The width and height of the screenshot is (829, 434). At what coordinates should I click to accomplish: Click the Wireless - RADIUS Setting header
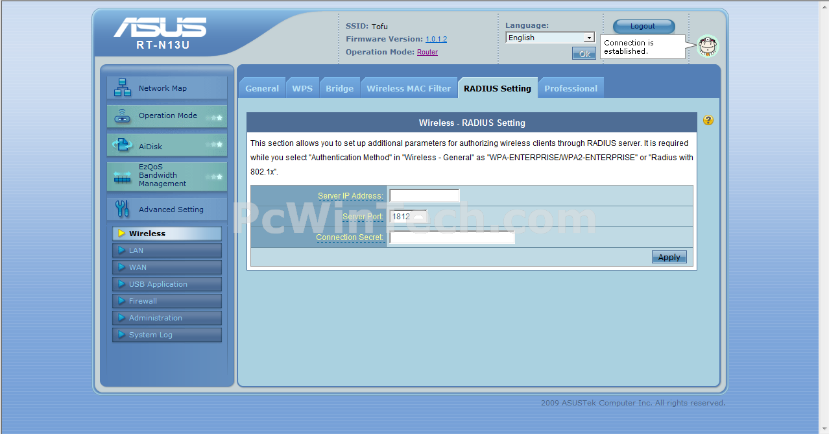point(472,123)
